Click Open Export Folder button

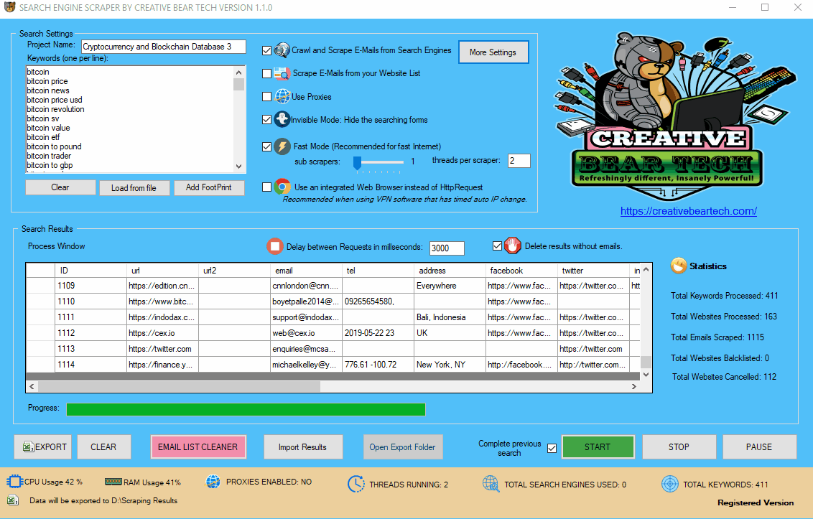(403, 447)
